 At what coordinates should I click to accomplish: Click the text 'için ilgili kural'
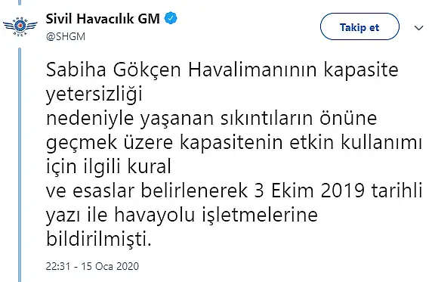[109, 166]
